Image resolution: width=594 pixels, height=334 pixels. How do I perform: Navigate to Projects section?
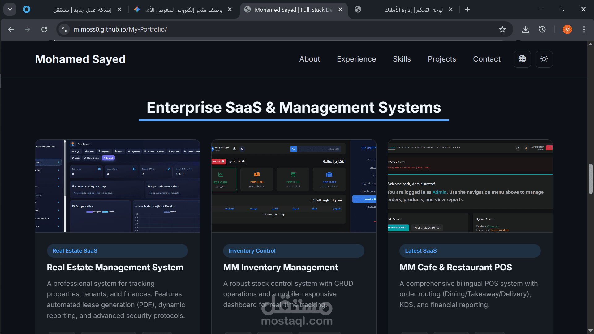(x=442, y=59)
